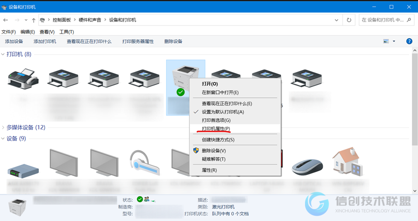Open the 查看(V) menu

tap(47, 32)
